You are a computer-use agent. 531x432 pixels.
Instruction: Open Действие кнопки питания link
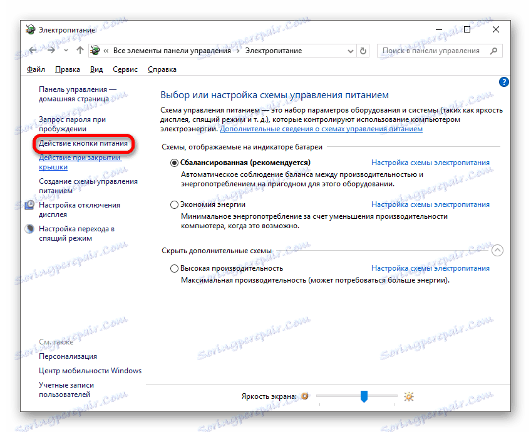coord(83,143)
